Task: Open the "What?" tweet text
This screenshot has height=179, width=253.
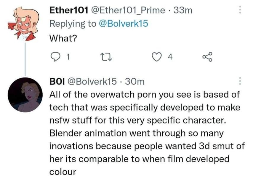Action: pos(63,38)
